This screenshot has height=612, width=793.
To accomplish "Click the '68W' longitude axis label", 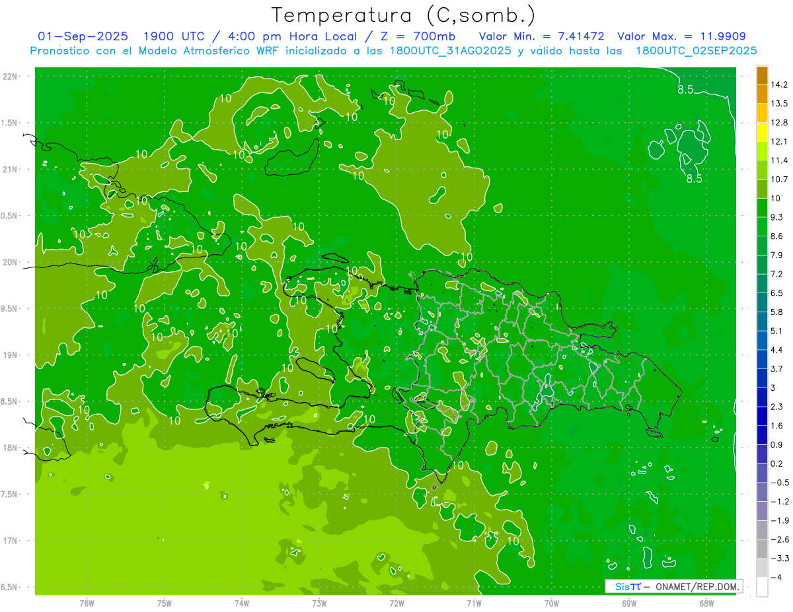I will tap(706, 603).
